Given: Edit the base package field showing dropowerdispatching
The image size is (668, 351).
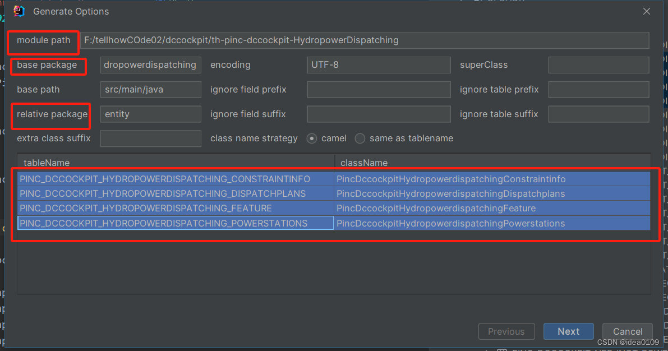Looking at the screenshot, I should coord(150,64).
